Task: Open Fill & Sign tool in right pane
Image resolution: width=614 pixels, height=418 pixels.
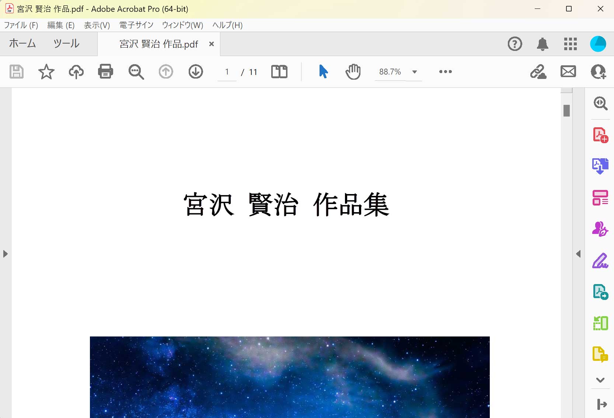Action: 600,260
